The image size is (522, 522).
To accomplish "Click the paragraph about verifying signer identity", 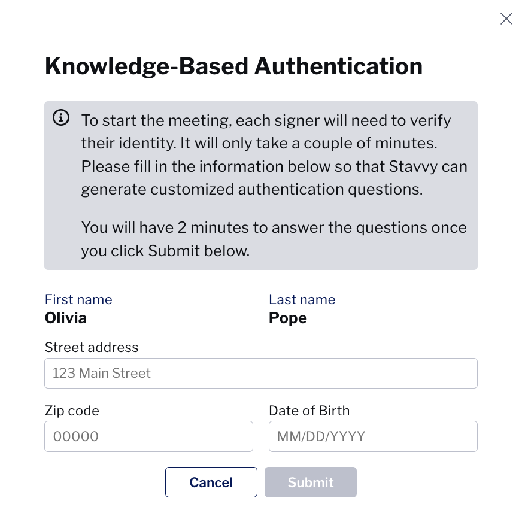I will coord(274,155).
